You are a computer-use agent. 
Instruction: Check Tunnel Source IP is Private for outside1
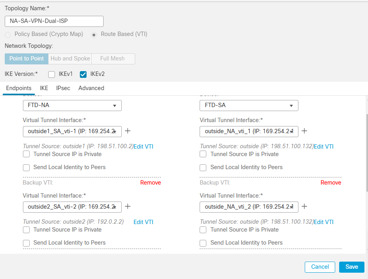tap(26, 154)
